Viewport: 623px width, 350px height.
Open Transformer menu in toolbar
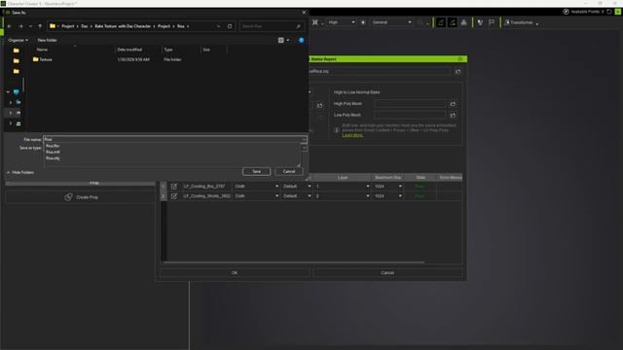coord(522,22)
